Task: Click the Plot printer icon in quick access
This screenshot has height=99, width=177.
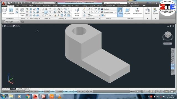Action: tap(21, 3)
